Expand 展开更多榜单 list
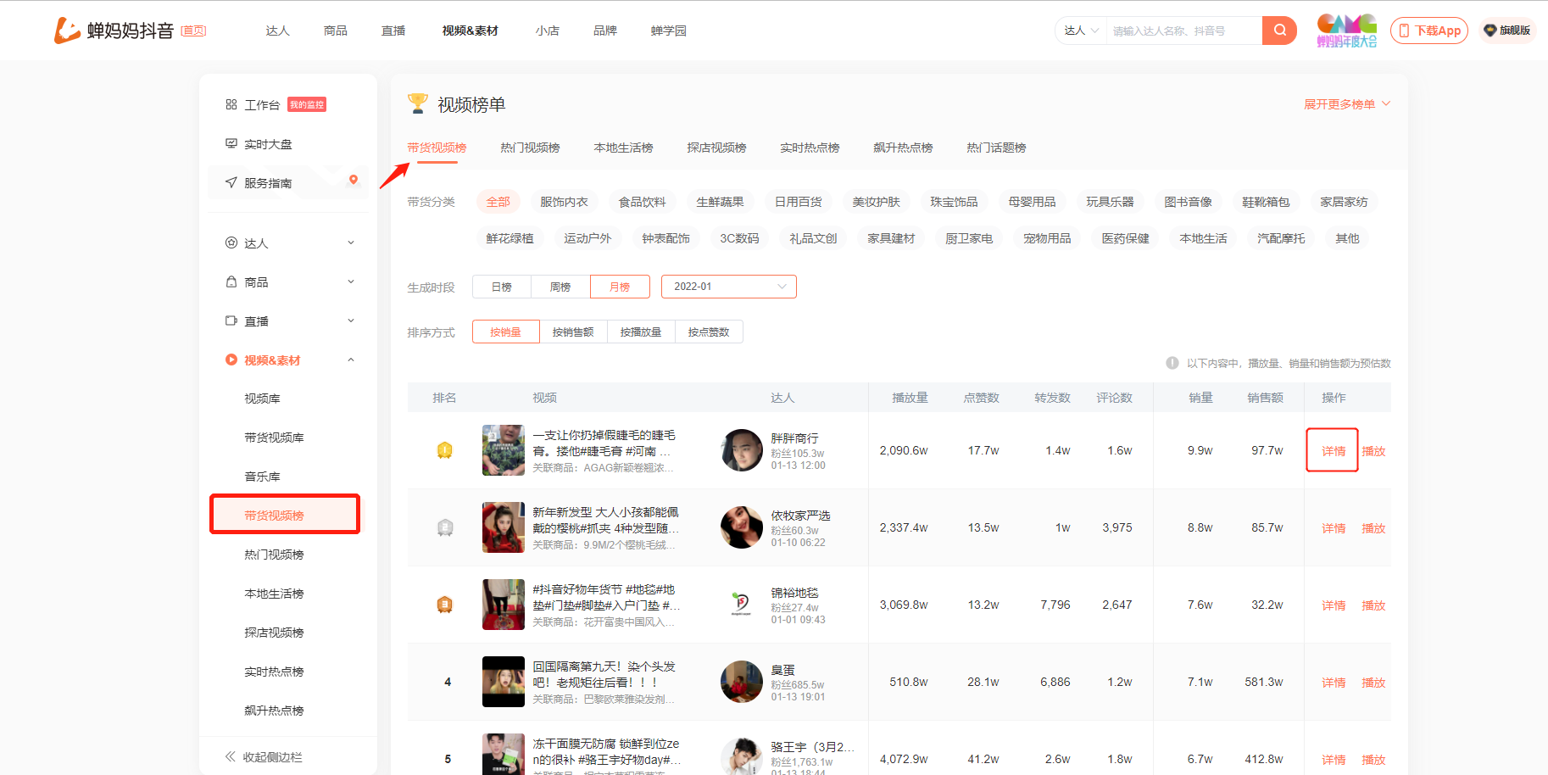The height and width of the screenshot is (775, 1548). point(1347,104)
